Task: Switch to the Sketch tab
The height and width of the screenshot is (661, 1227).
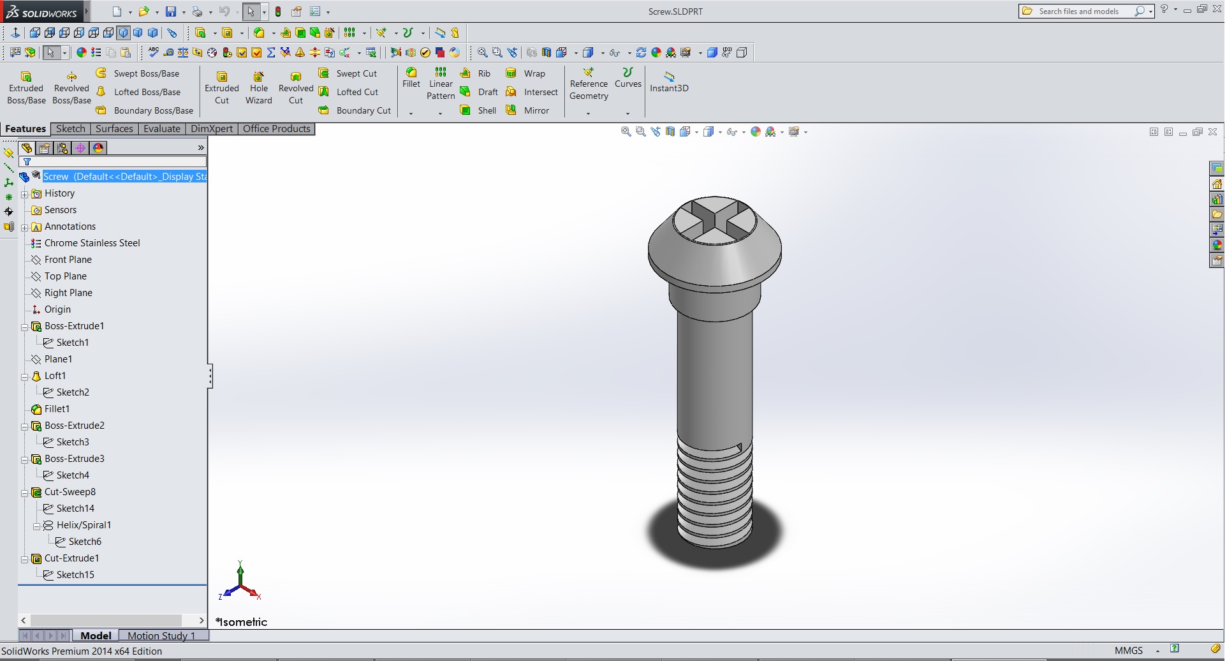Action: (70, 129)
